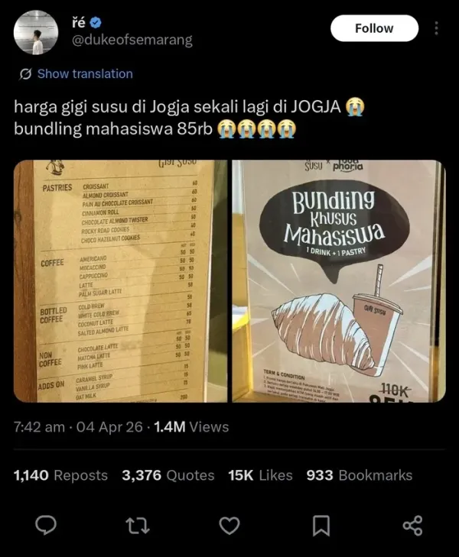Viewport: 459px width, 557px height.
Task: View the Bundling Khusus Mahasiswa poster photo
Action: pos(339,281)
